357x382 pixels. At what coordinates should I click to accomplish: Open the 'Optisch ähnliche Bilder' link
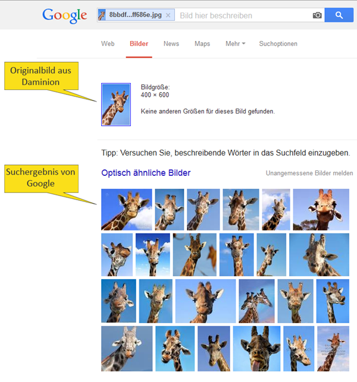146,173
